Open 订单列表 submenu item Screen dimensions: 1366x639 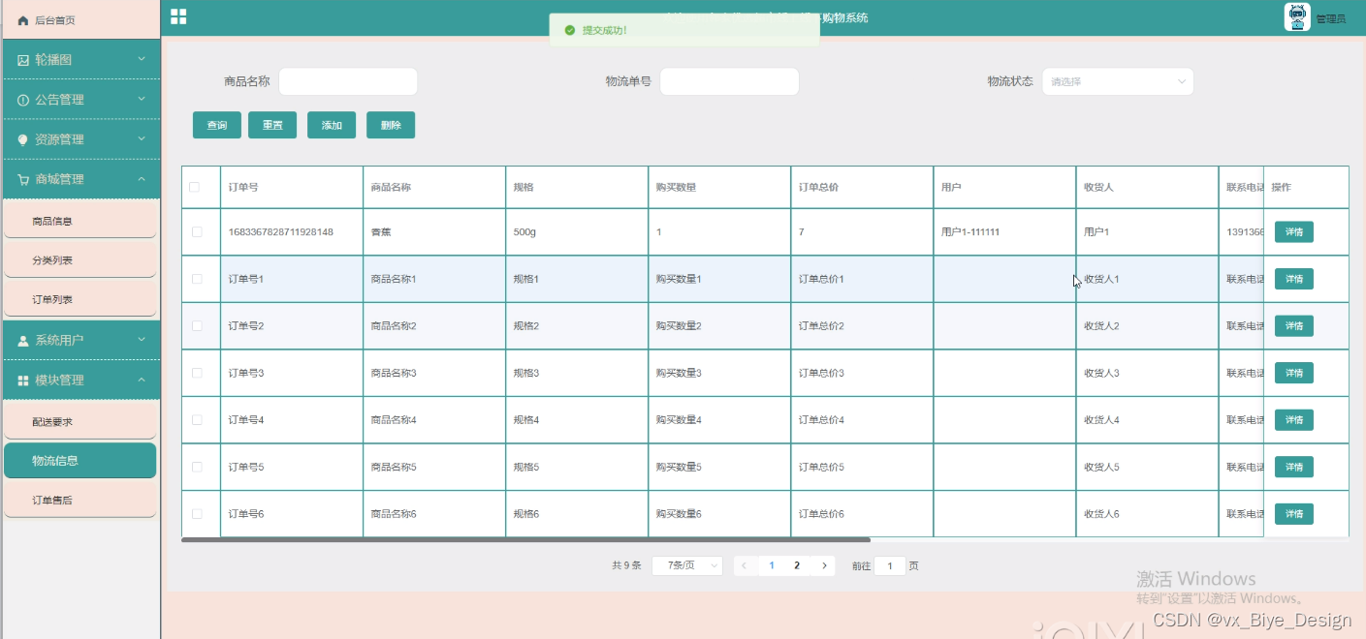point(80,300)
